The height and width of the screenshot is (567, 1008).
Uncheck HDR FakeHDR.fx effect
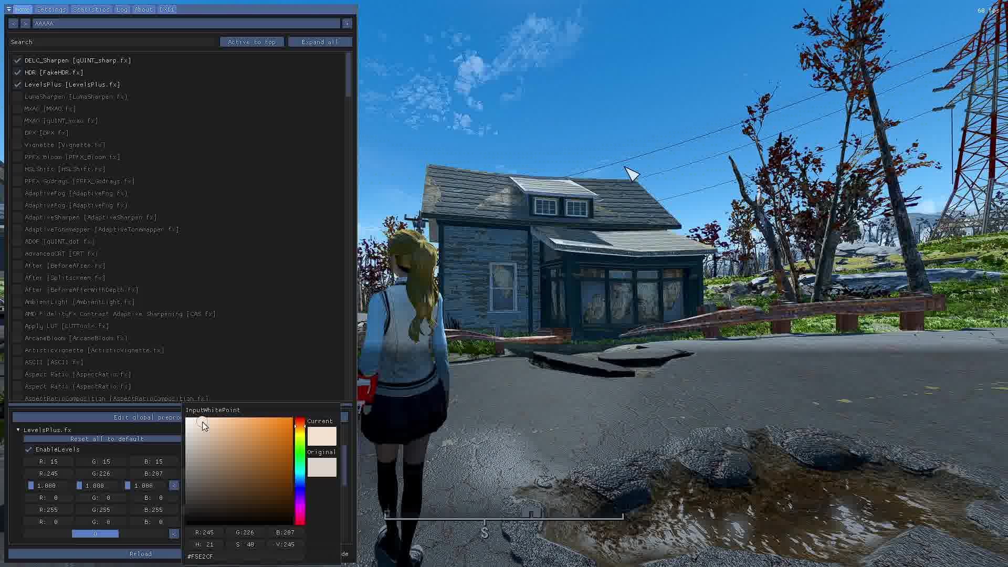(18, 72)
